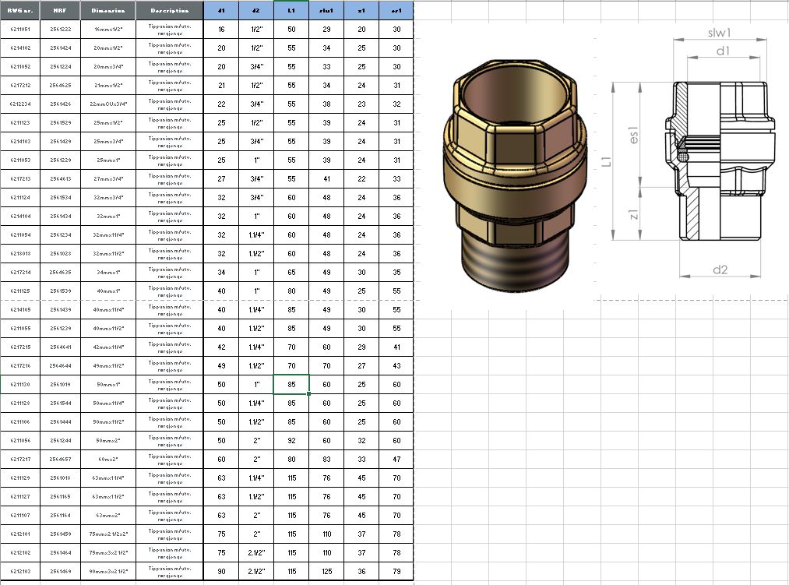Screen dimensions: 789x585
Task: Select cell with RWG number 6212234
Action: coord(20,104)
